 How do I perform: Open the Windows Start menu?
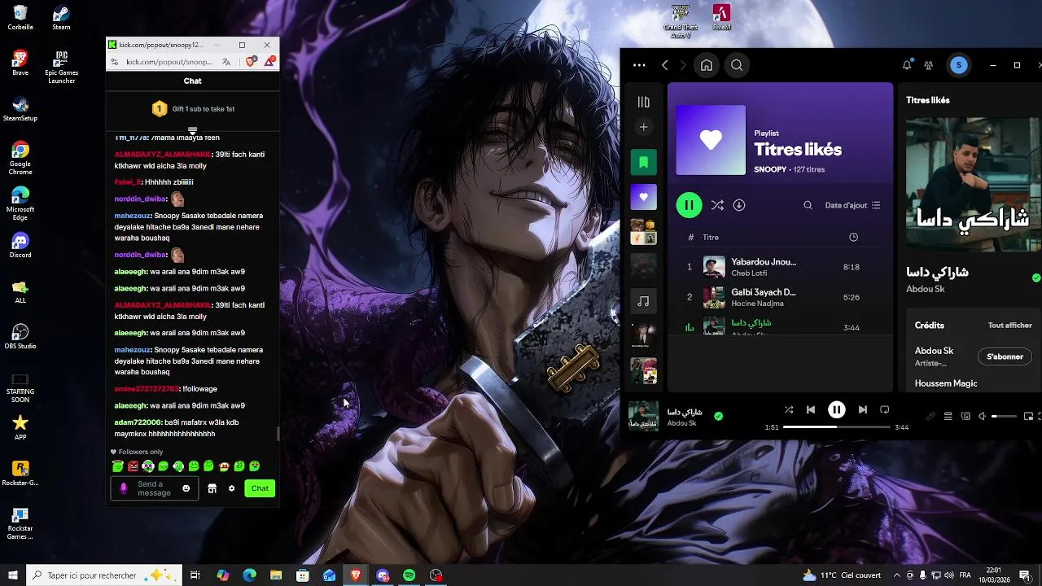point(13,575)
